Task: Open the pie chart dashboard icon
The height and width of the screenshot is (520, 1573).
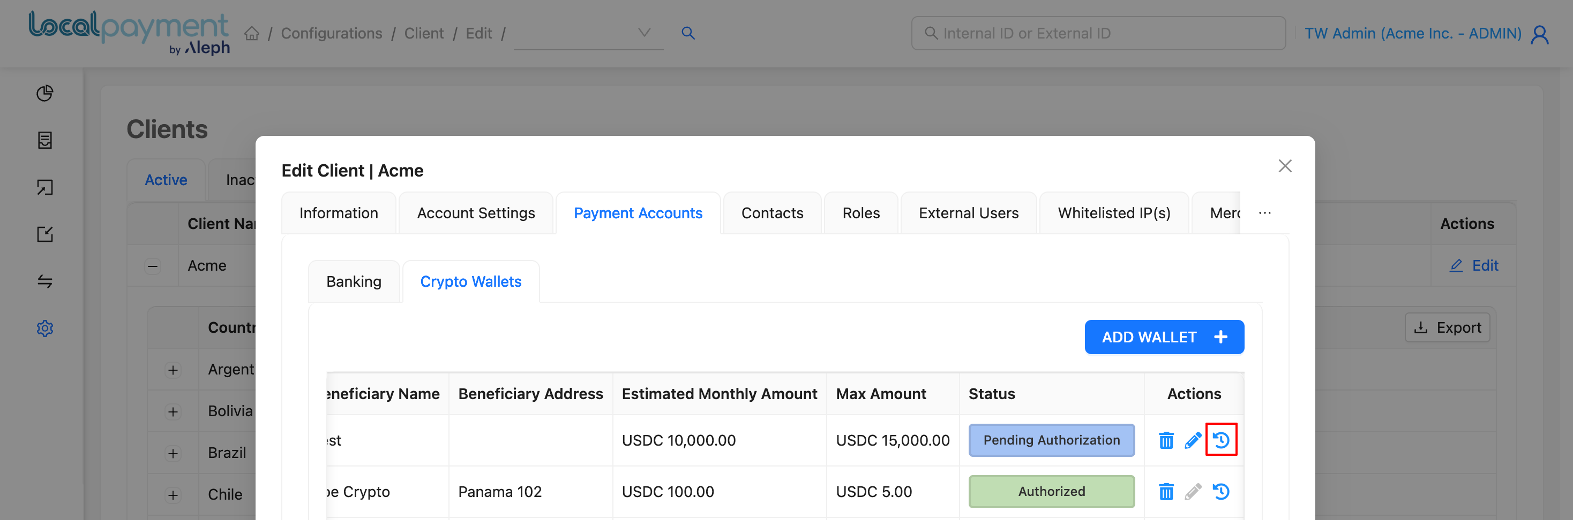Action: 45,93
